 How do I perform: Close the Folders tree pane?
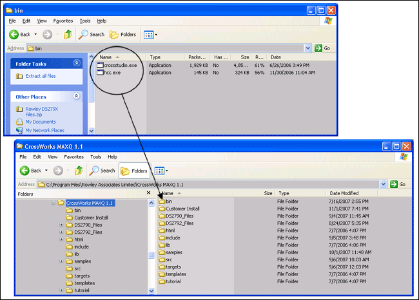(149, 192)
